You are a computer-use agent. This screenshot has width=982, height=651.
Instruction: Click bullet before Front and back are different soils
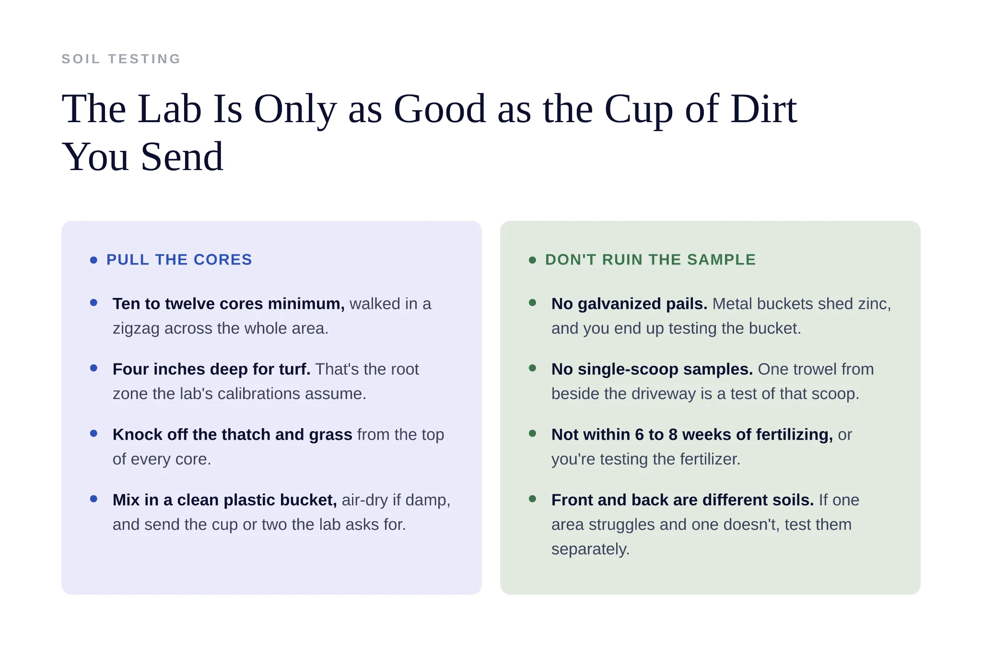click(532, 499)
